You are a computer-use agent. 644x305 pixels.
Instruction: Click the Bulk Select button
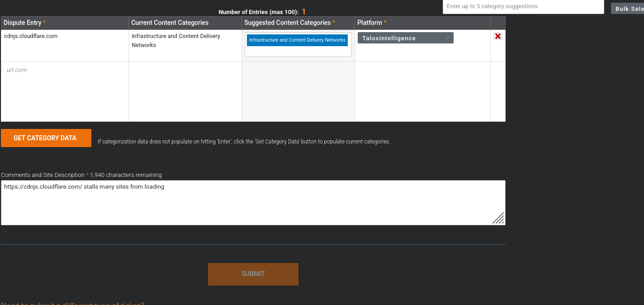[629, 8]
